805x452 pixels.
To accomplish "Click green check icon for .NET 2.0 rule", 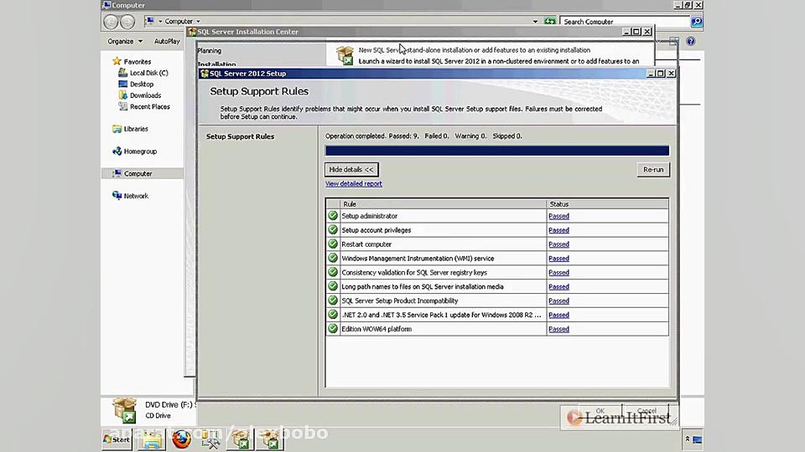I will pyautogui.click(x=333, y=315).
